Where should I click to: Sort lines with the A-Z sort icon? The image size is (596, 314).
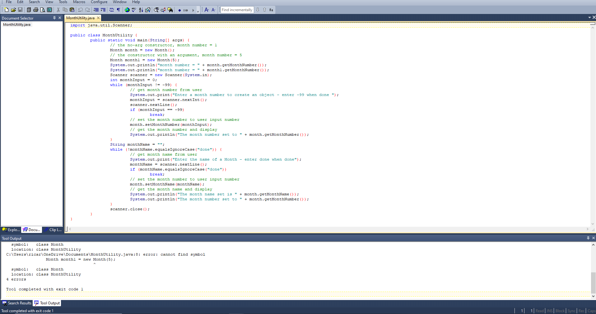[x=141, y=10]
